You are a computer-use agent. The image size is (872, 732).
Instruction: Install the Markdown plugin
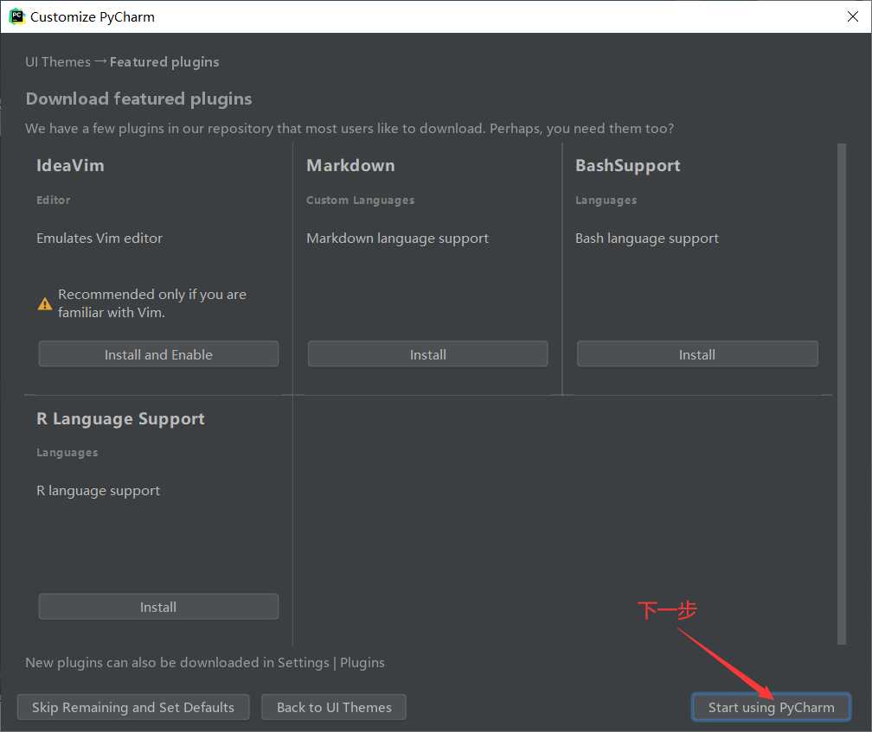(x=427, y=354)
